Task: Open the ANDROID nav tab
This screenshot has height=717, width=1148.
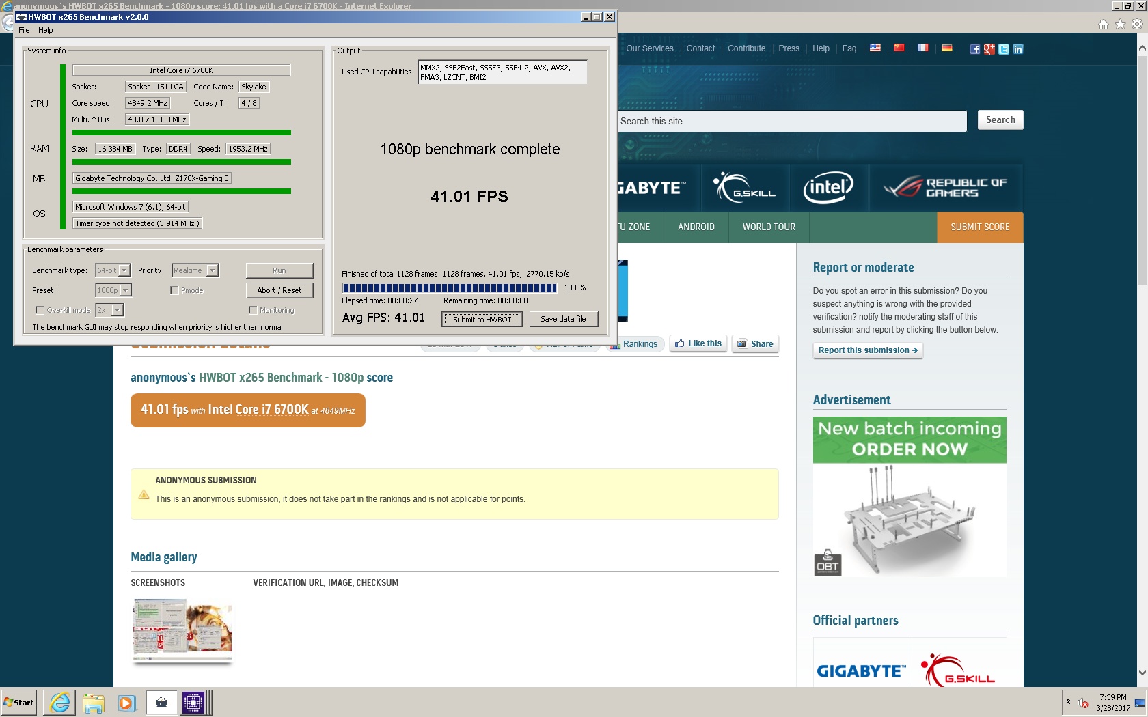Action: [696, 227]
